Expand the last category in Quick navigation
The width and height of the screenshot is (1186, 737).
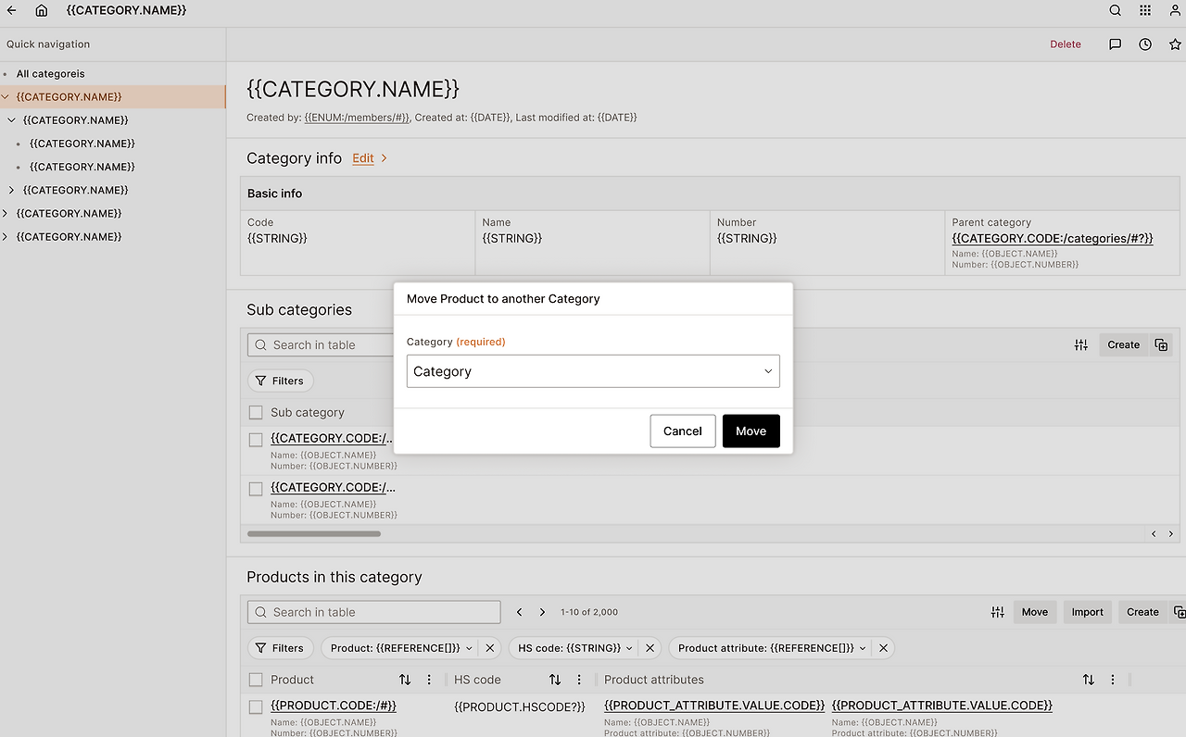point(6,237)
